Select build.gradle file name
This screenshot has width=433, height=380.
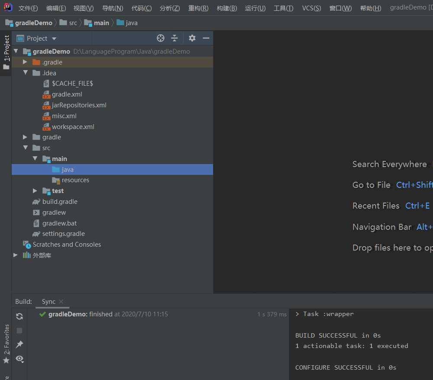tap(60, 202)
